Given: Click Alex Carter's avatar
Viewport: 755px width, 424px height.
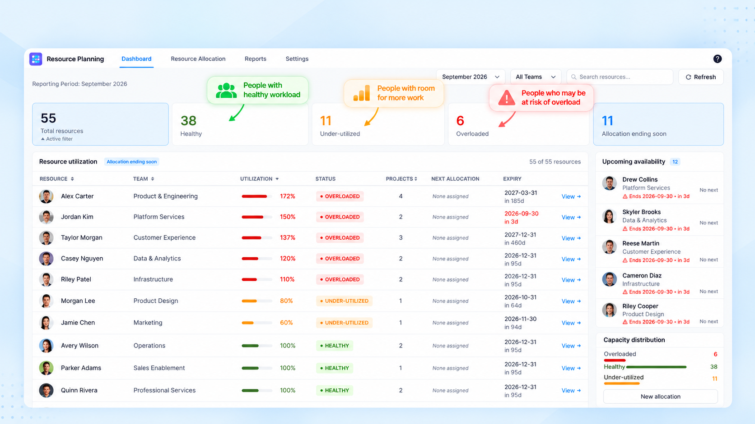Looking at the screenshot, I should tap(46, 196).
